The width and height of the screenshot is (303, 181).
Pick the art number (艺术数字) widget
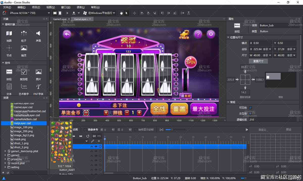pos(24,86)
